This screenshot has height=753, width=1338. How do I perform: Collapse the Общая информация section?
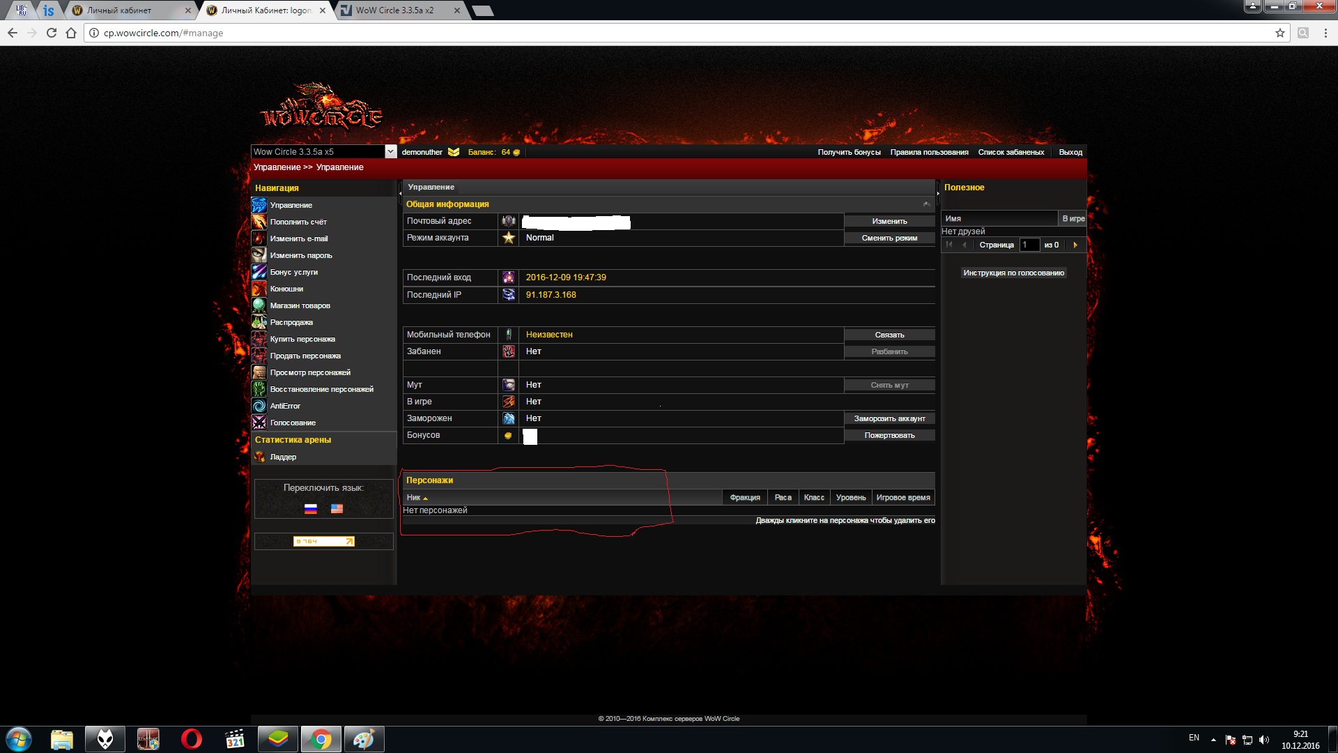pyautogui.click(x=926, y=204)
